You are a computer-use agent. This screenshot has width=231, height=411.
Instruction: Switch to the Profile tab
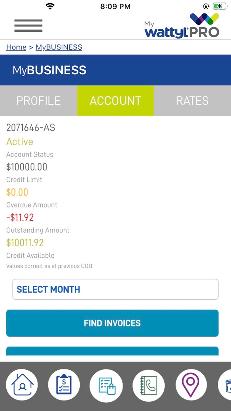pyautogui.click(x=39, y=101)
